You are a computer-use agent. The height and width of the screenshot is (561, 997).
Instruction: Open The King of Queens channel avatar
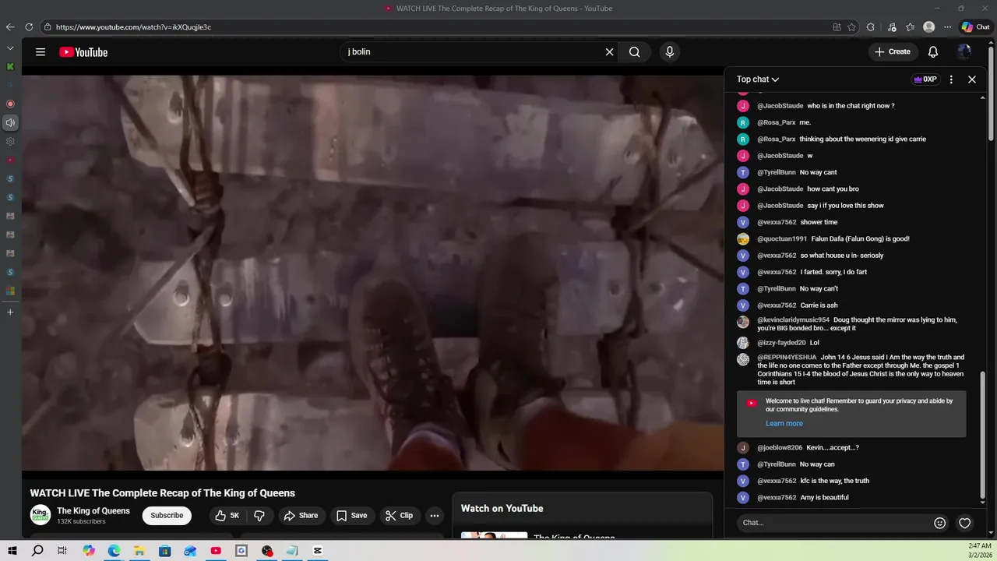(x=41, y=515)
